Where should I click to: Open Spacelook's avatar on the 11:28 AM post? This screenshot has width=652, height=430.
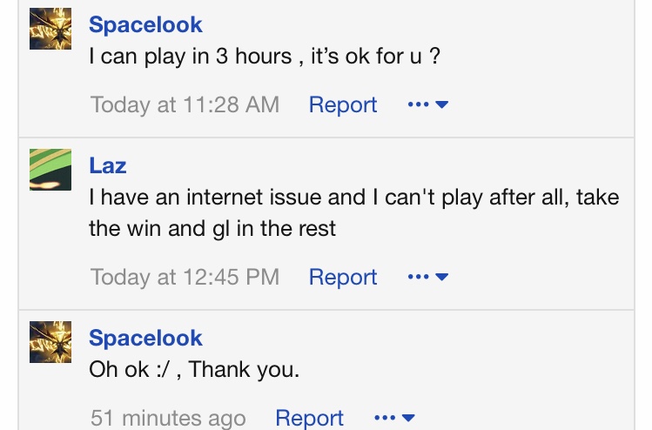(50, 29)
